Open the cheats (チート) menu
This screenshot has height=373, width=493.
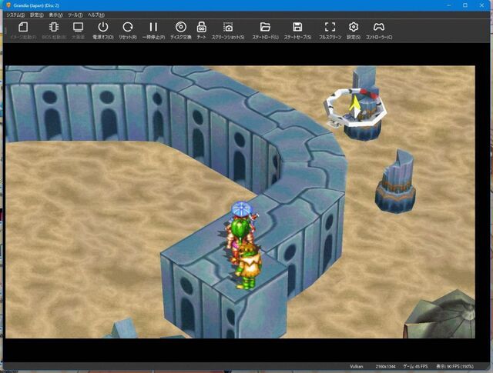(x=201, y=30)
